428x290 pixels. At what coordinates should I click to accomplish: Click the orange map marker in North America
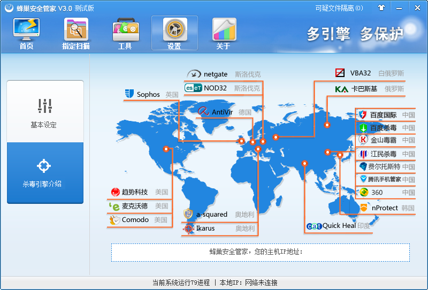coord(166,149)
